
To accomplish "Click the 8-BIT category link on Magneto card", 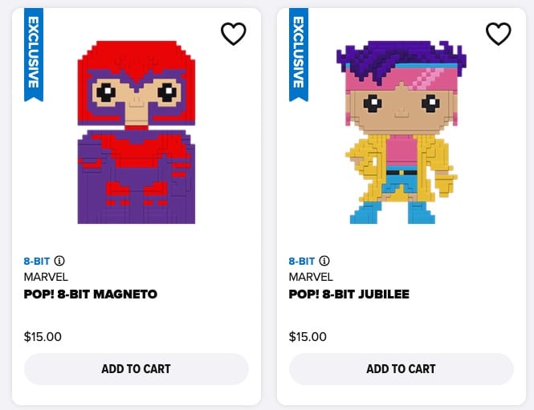I will (37, 261).
